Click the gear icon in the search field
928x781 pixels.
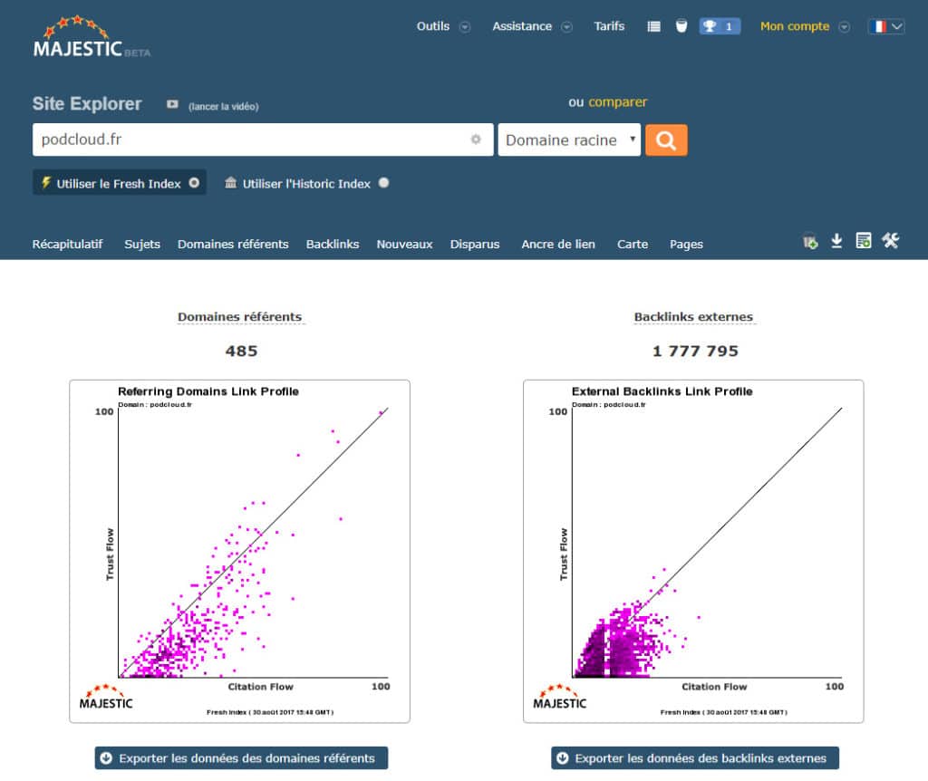point(476,140)
